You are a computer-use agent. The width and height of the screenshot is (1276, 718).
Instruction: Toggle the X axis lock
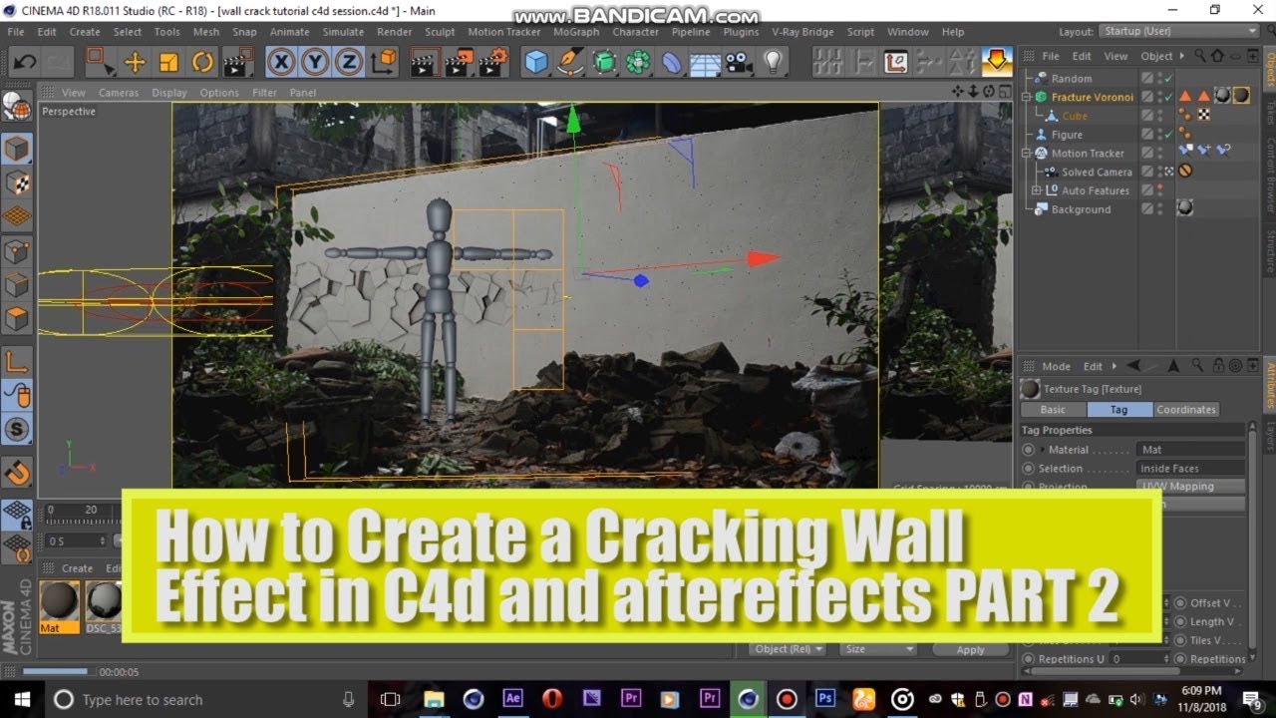282,62
